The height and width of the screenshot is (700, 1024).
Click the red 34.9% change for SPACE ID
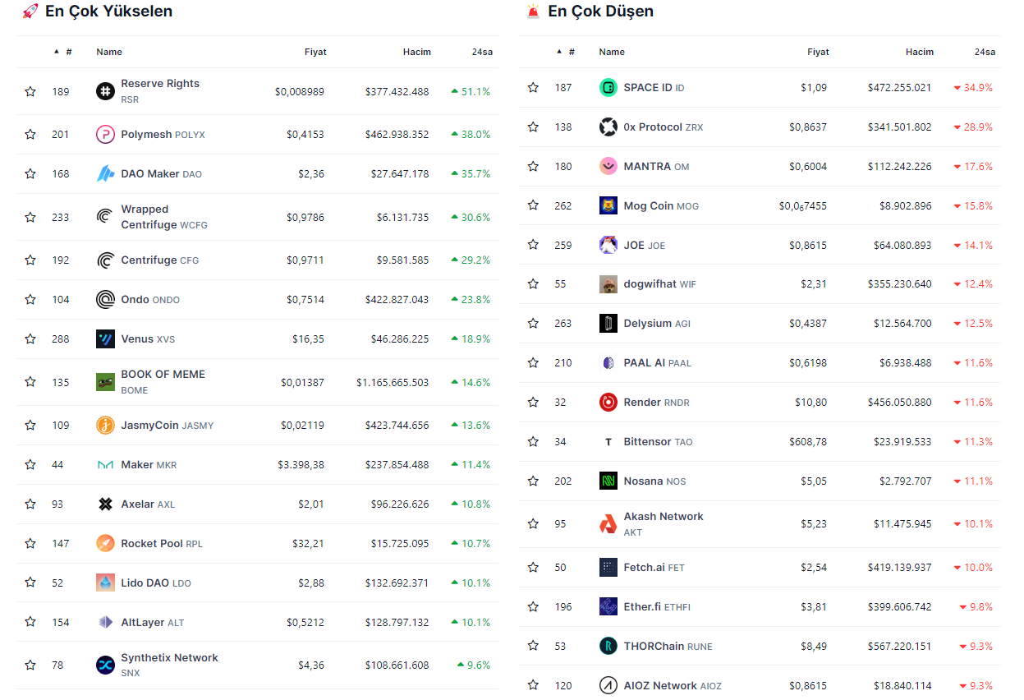(973, 87)
